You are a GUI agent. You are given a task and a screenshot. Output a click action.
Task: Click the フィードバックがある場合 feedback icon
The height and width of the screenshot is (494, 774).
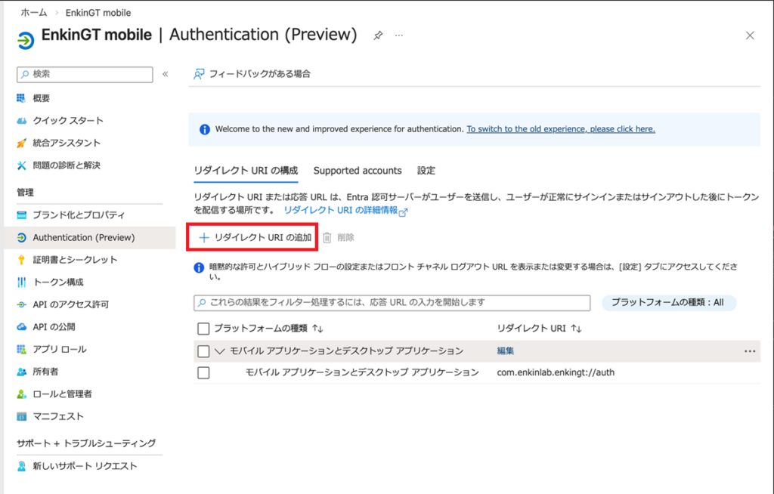[199, 74]
